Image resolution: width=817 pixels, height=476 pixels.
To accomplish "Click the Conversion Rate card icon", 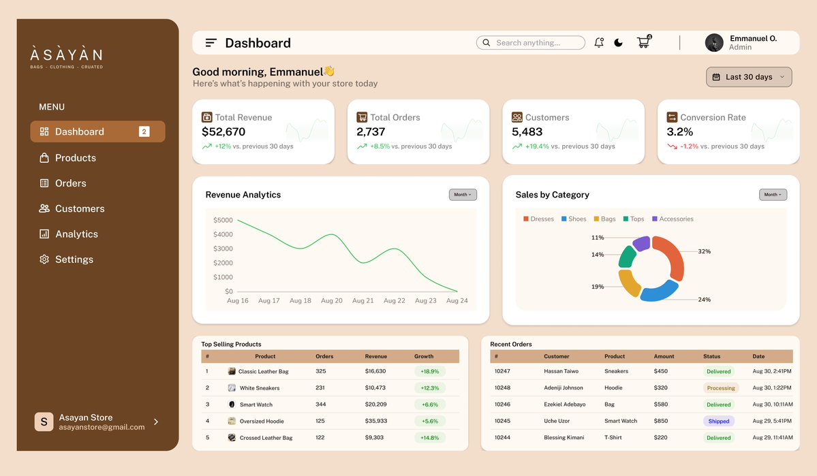I will 672,117.
